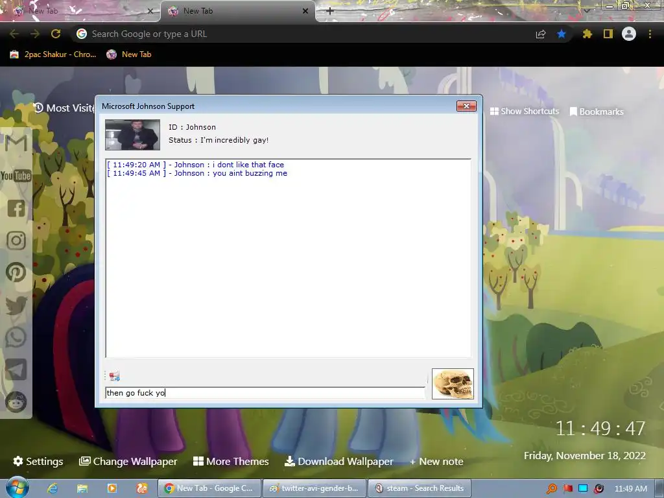Open Bookmarks on the new tab page
The height and width of the screenshot is (498, 664).
click(x=597, y=112)
